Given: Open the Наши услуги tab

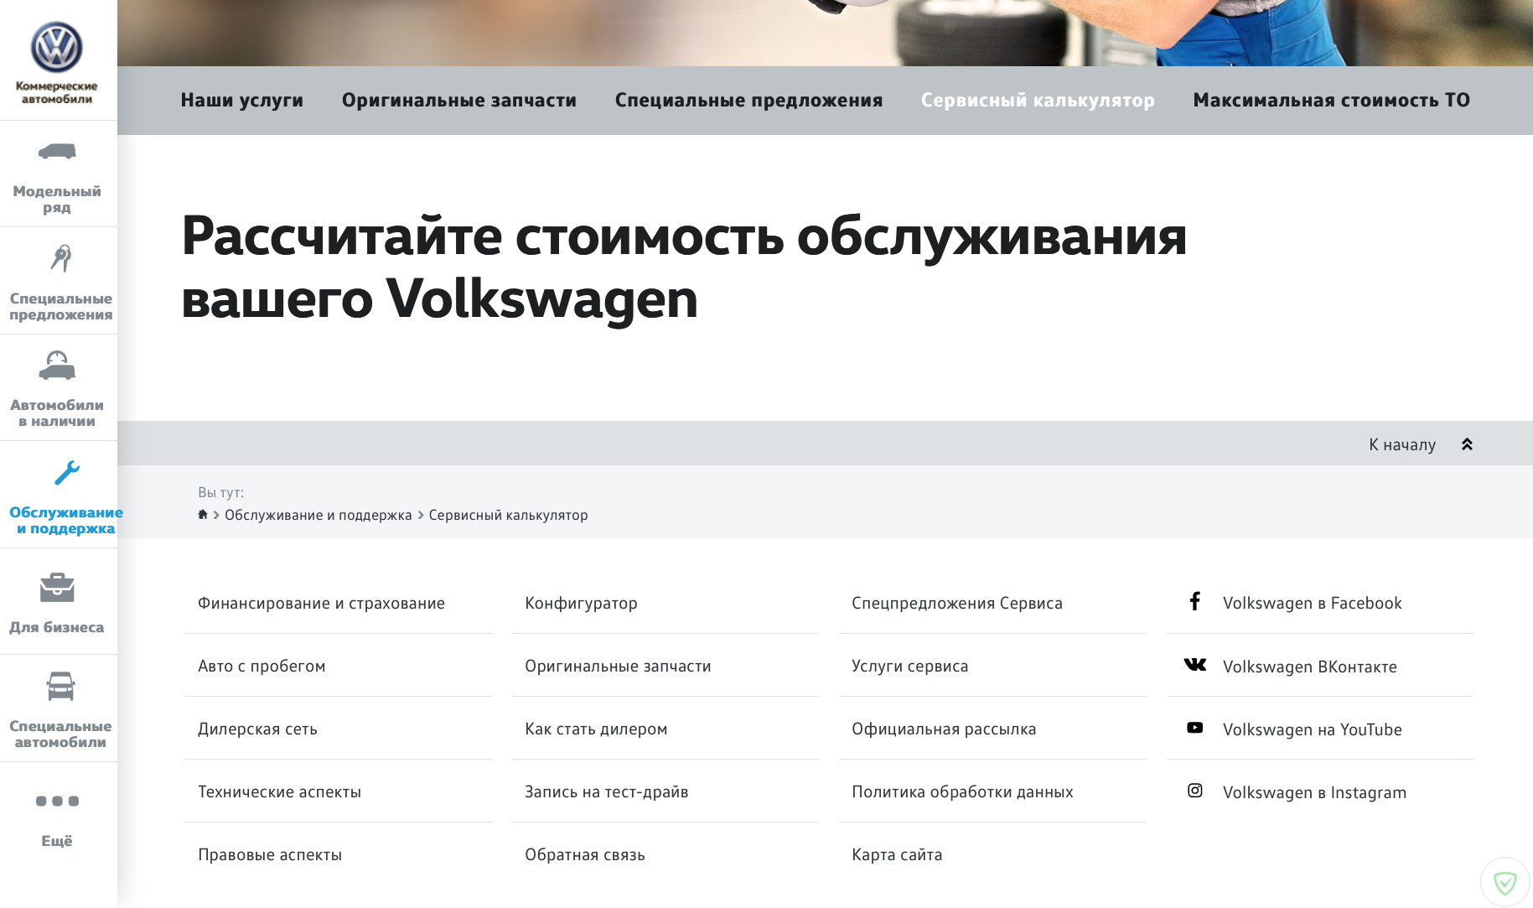Looking at the screenshot, I should coord(242,100).
